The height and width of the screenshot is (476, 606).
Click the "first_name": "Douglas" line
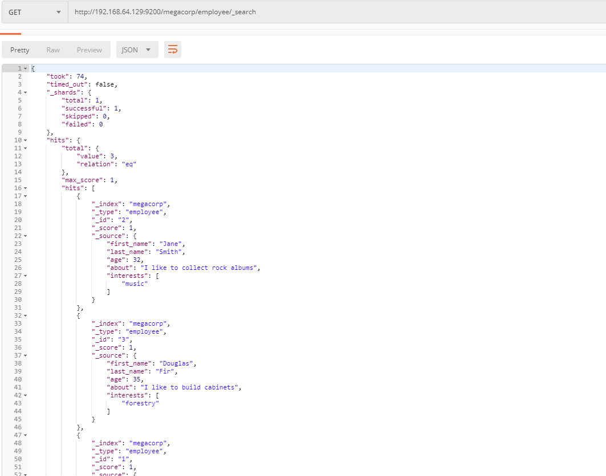pos(152,364)
